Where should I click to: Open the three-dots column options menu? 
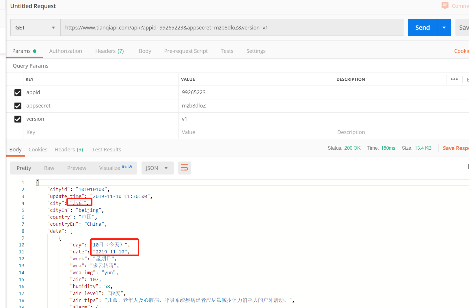tap(454, 79)
